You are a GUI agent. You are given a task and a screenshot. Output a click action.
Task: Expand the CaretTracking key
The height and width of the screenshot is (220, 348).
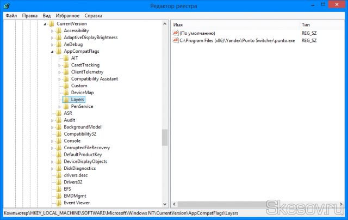pyautogui.click(x=59, y=65)
